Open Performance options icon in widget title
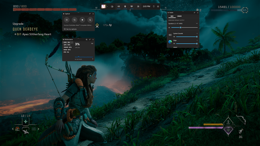The width and height of the screenshot is (260, 146). coord(86,40)
